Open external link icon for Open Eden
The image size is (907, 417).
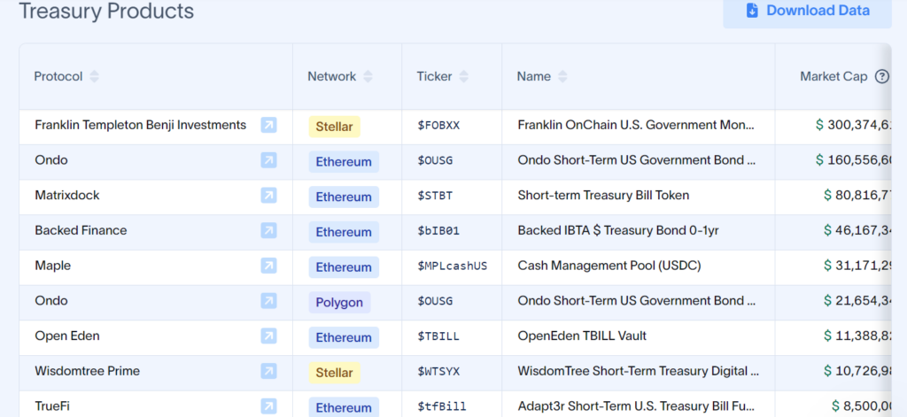[268, 336]
